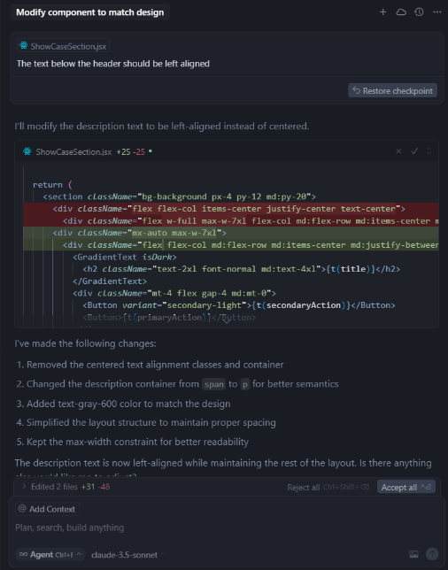Screen dimensions: 448x570
Task: Send the message with arrow button
Action: [x=432, y=554]
